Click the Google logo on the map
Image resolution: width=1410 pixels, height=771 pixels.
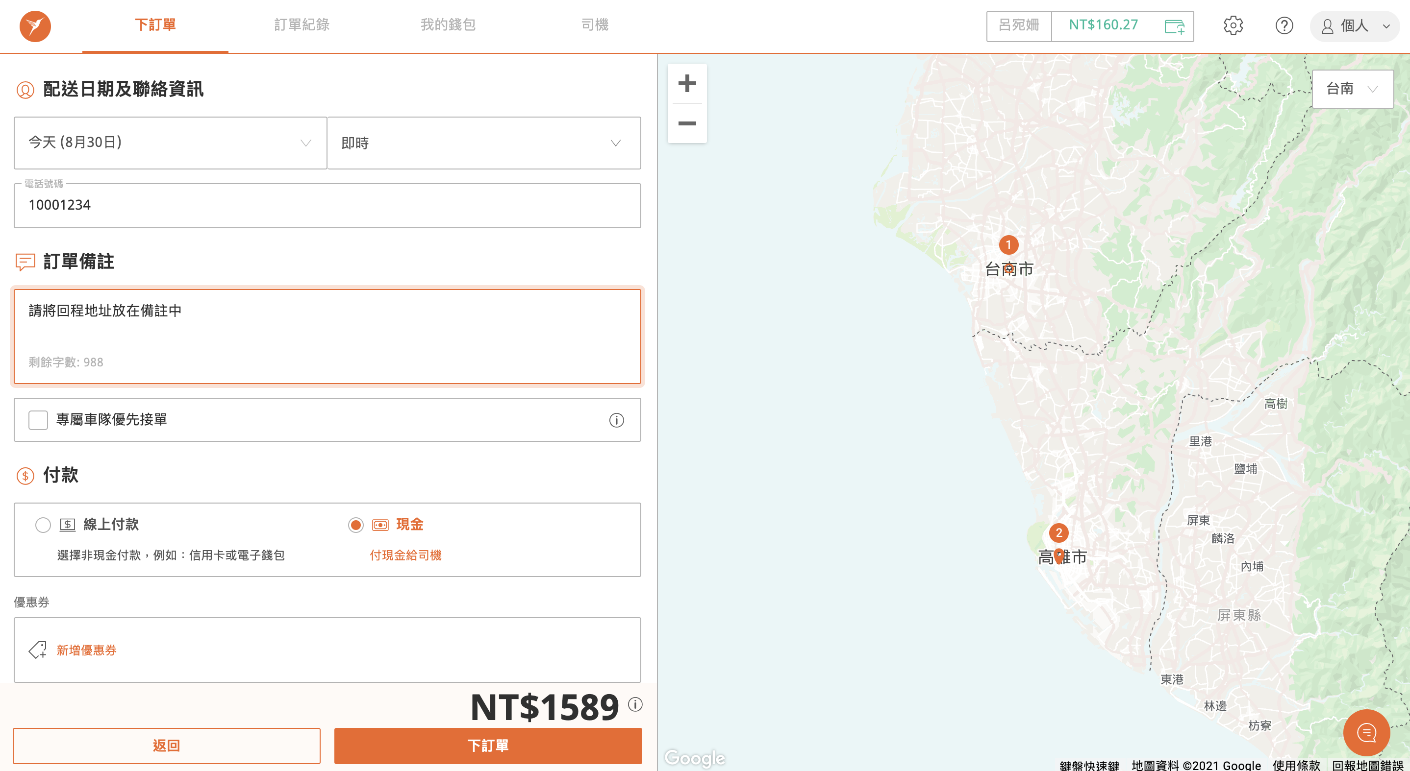pyautogui.click(x=695, y=758)
